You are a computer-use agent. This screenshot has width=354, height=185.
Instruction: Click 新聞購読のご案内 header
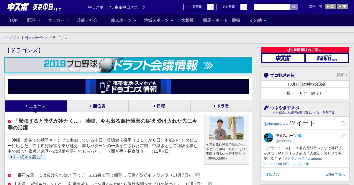pos(305,50)
